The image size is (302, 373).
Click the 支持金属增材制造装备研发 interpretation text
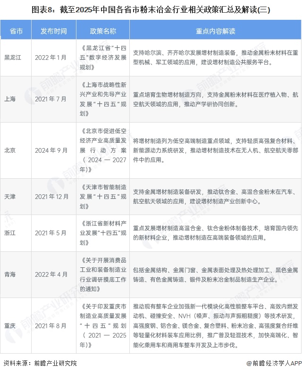pos(215,197)
